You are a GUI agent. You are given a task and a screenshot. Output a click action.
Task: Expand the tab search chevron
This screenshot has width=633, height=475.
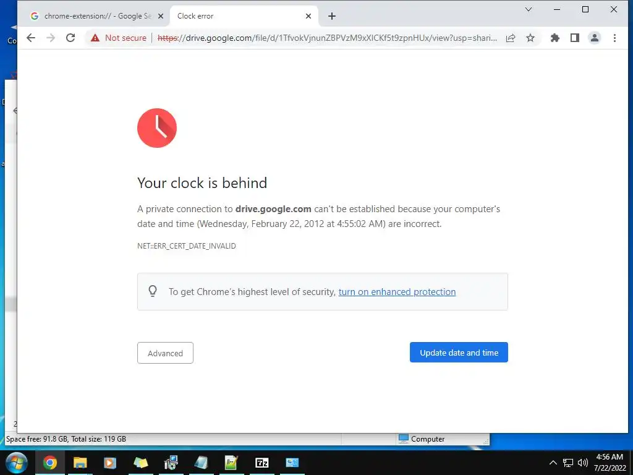[x=529, y=9]
